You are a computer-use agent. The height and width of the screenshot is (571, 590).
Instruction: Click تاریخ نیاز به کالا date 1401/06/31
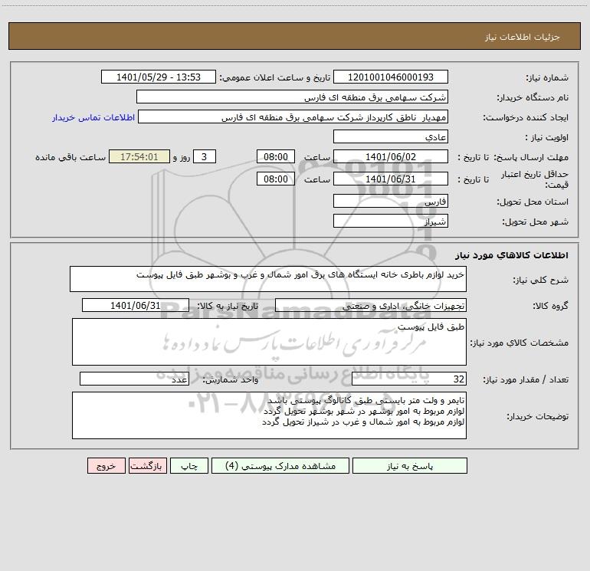point(136,305)
